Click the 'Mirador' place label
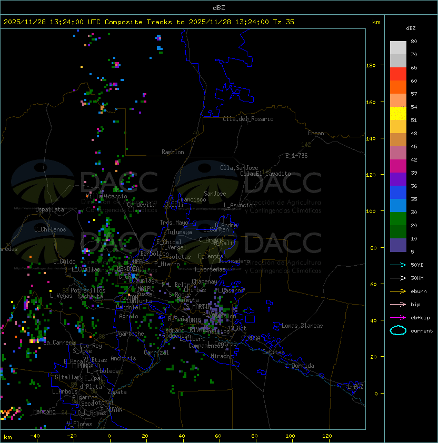This screenshot has width=438, height=443. point(222,356)
